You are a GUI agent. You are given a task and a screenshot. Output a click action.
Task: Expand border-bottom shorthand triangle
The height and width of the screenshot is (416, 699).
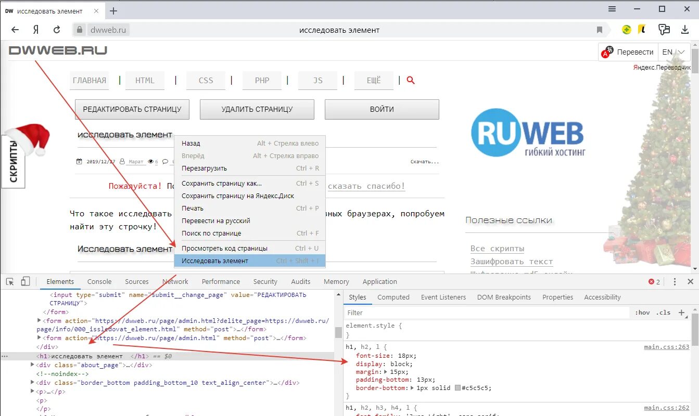tap(412, 388)
